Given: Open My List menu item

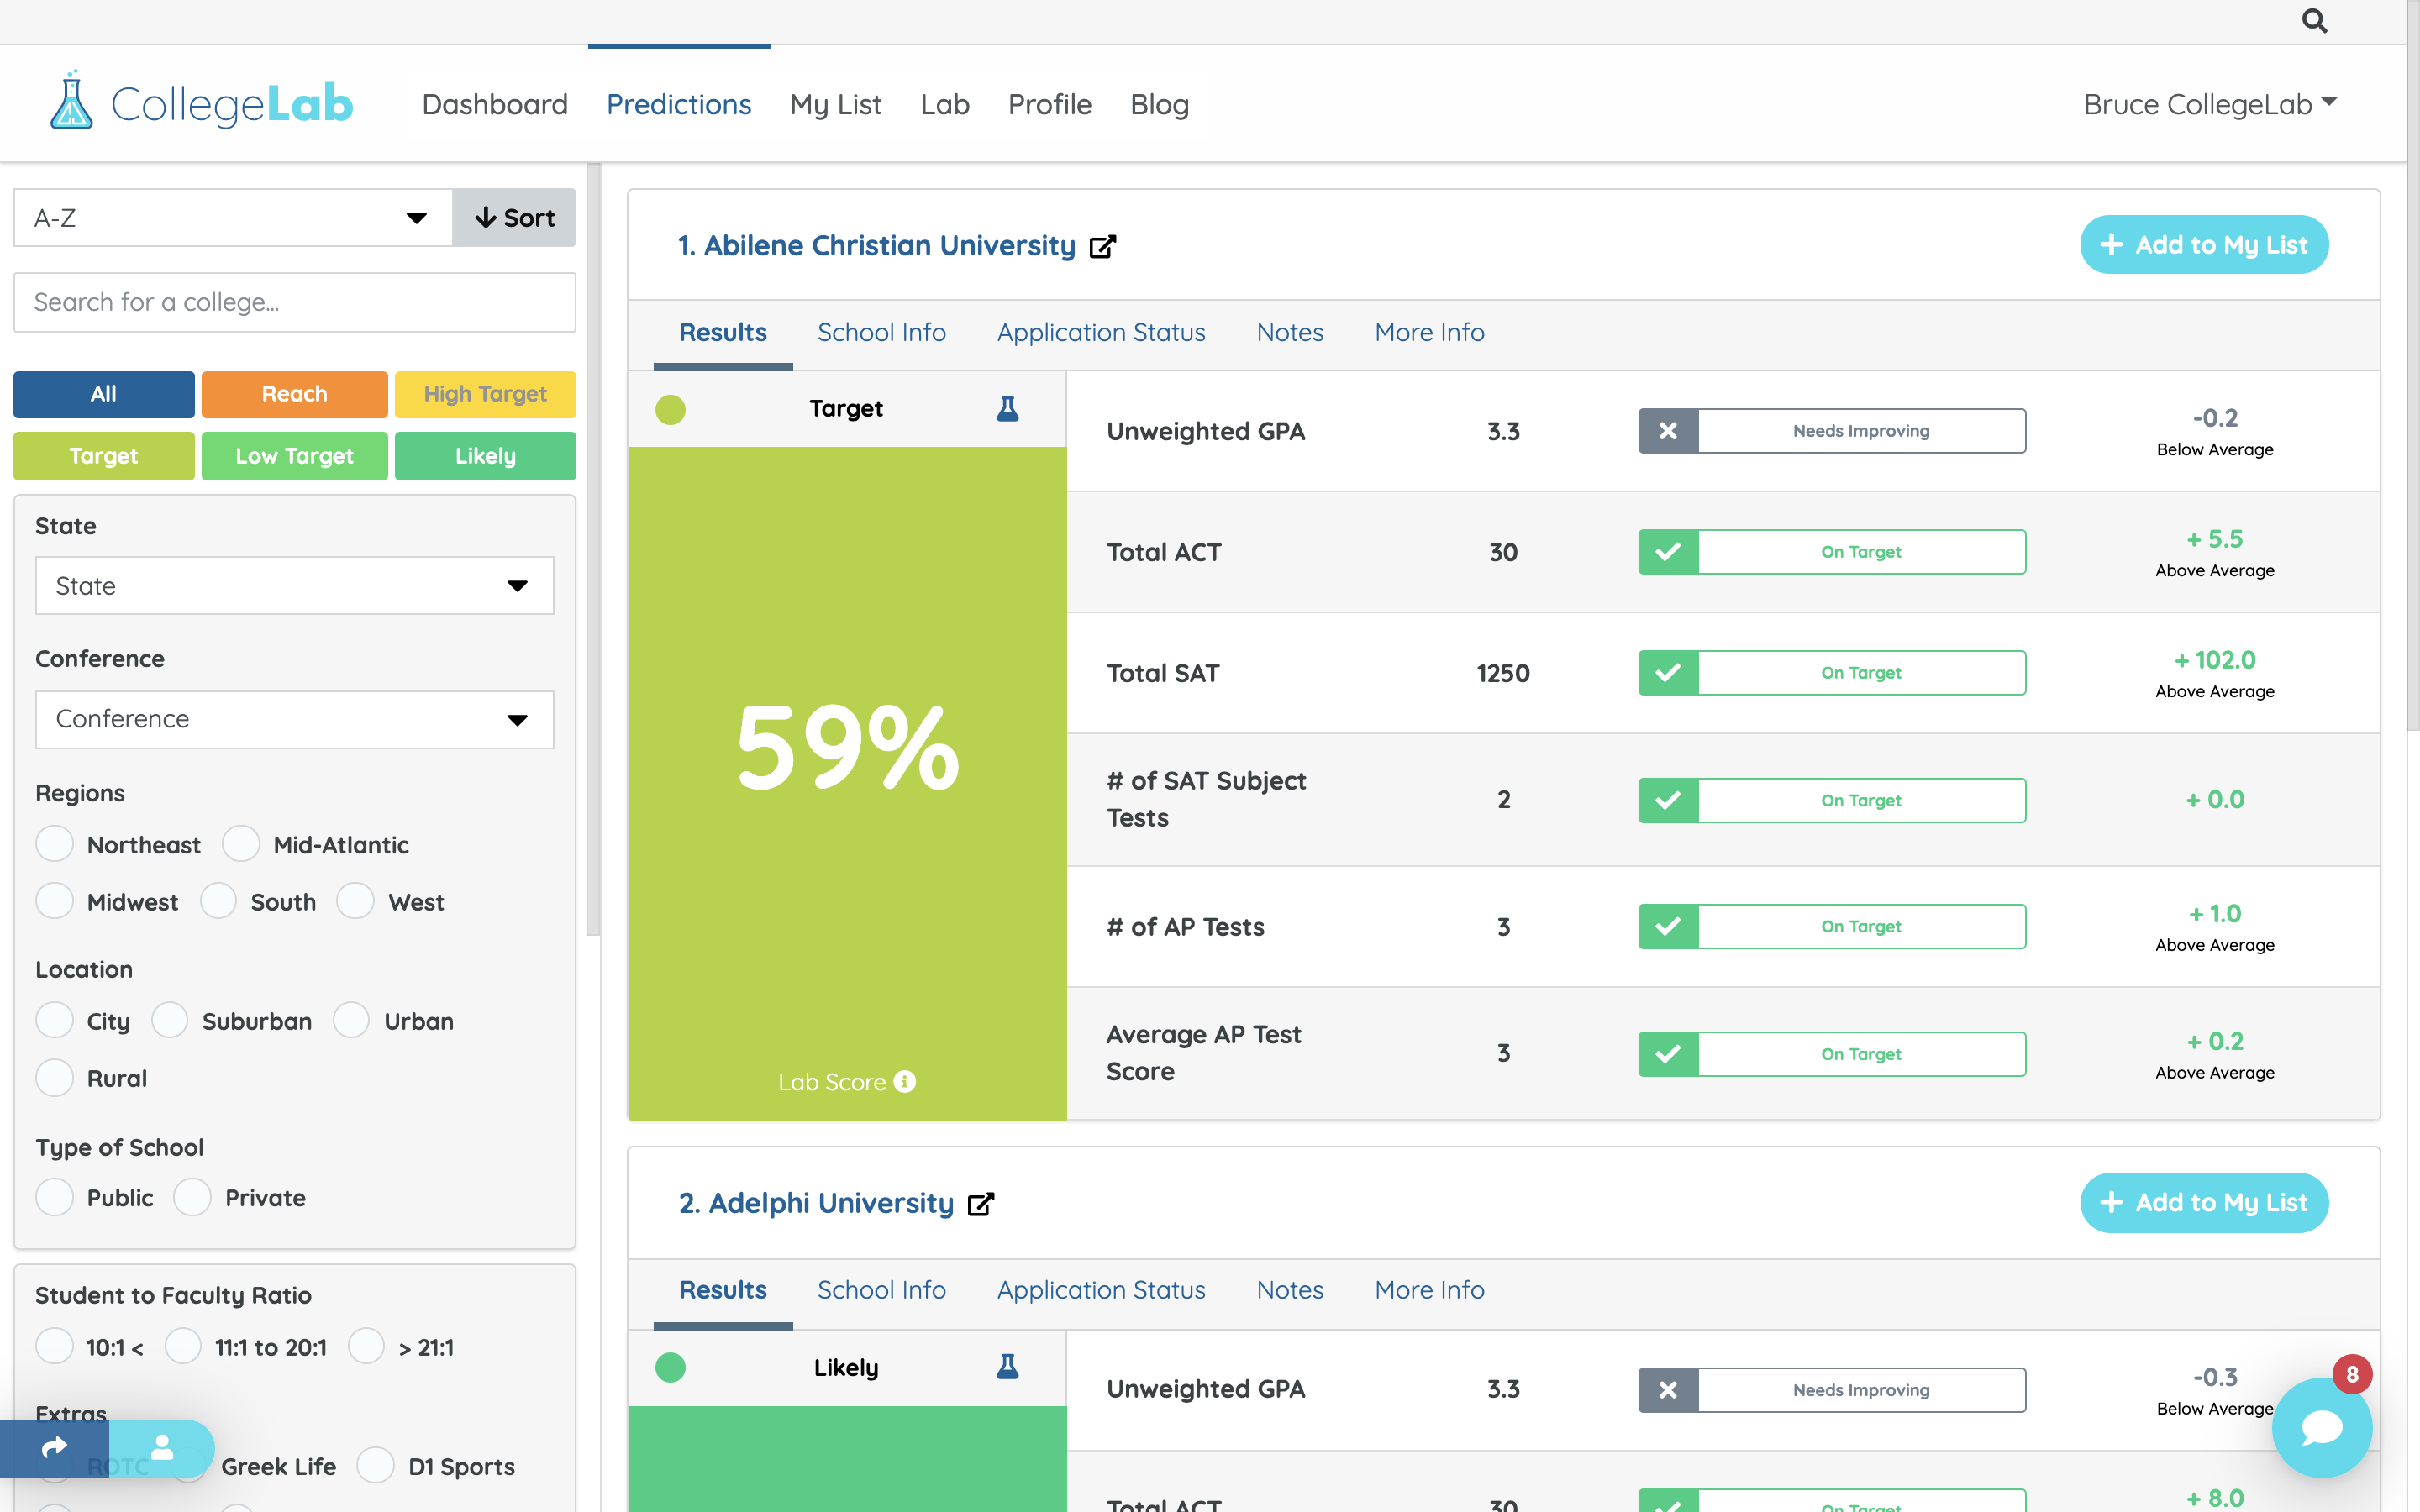Looking at the screenshot, I should click(x=835, y=104).
